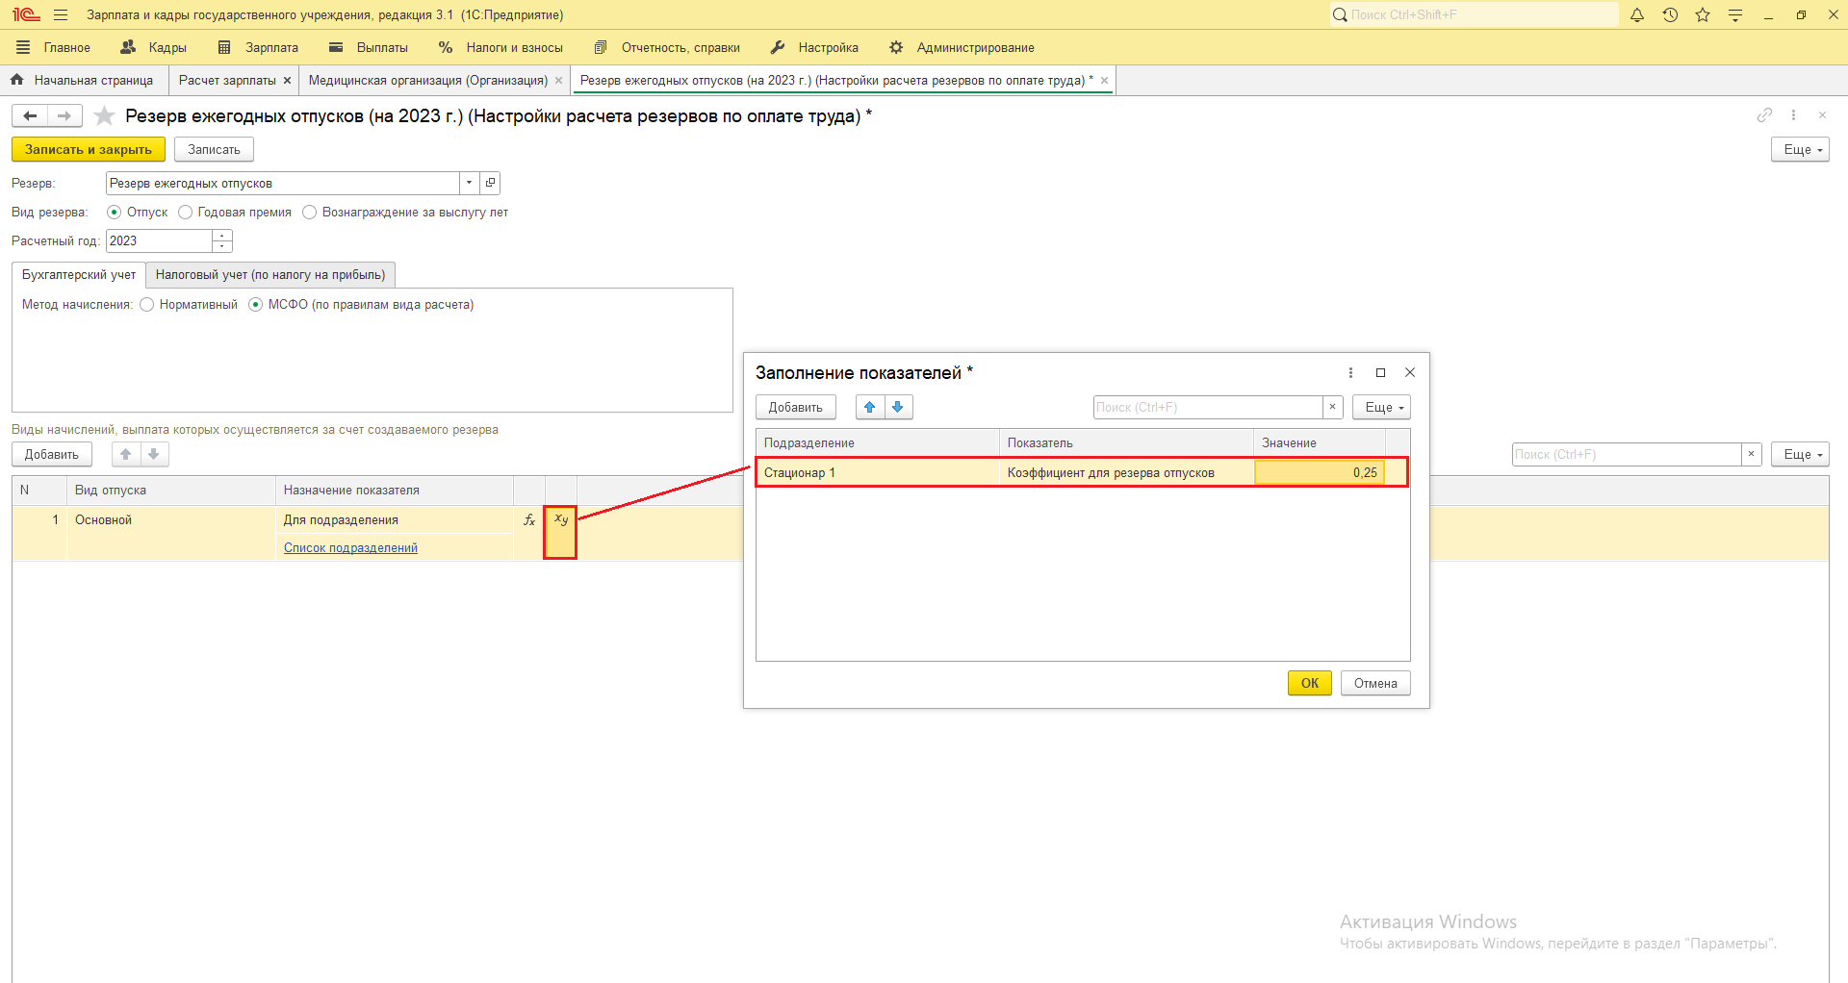Maximize the Заполнение показателей dialog

[1380, 372]
